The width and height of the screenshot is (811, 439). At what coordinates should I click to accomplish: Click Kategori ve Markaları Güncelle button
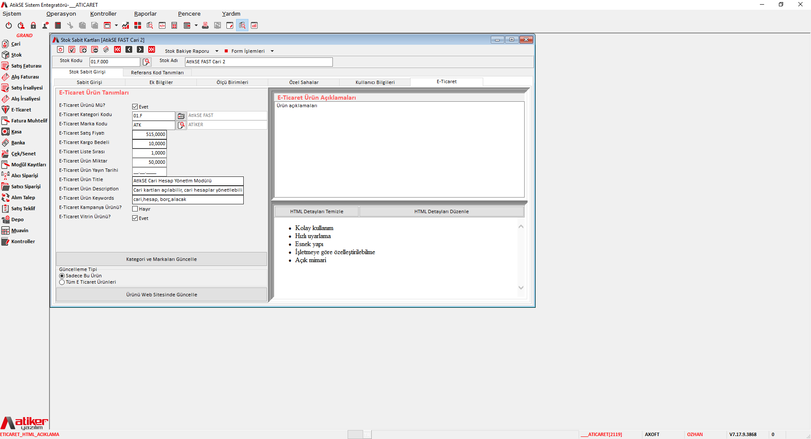pos(161,259)
